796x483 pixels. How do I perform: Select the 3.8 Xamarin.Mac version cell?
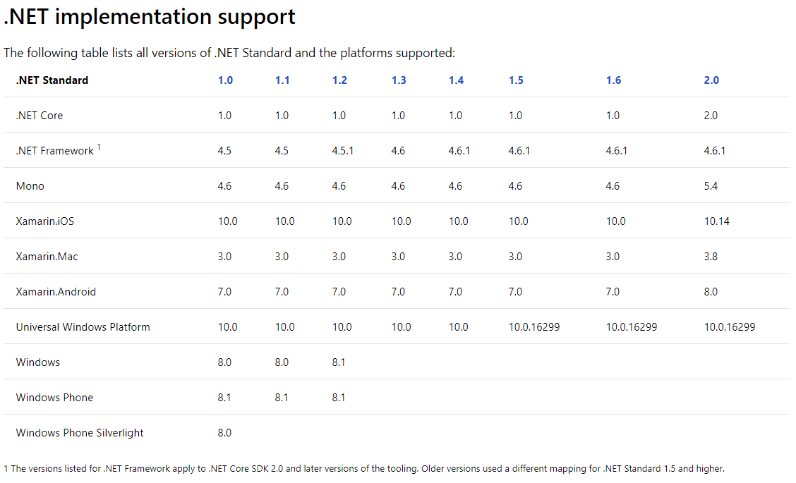[x=711, y=257]
